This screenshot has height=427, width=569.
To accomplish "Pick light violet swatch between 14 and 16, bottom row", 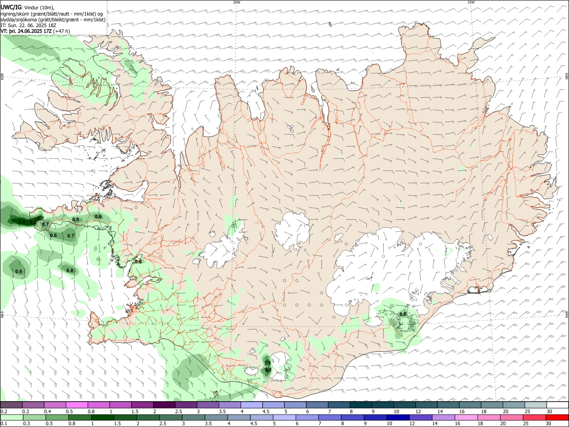I will (x=443, y=417).
